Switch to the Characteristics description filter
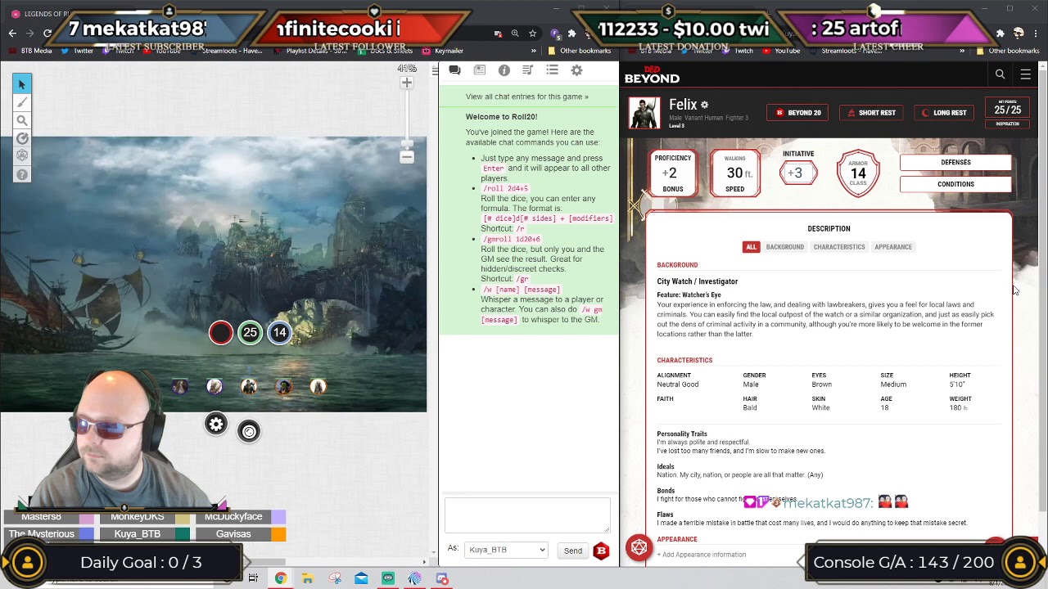Screen dimensions: 1048x589 (x=839, y=247)
